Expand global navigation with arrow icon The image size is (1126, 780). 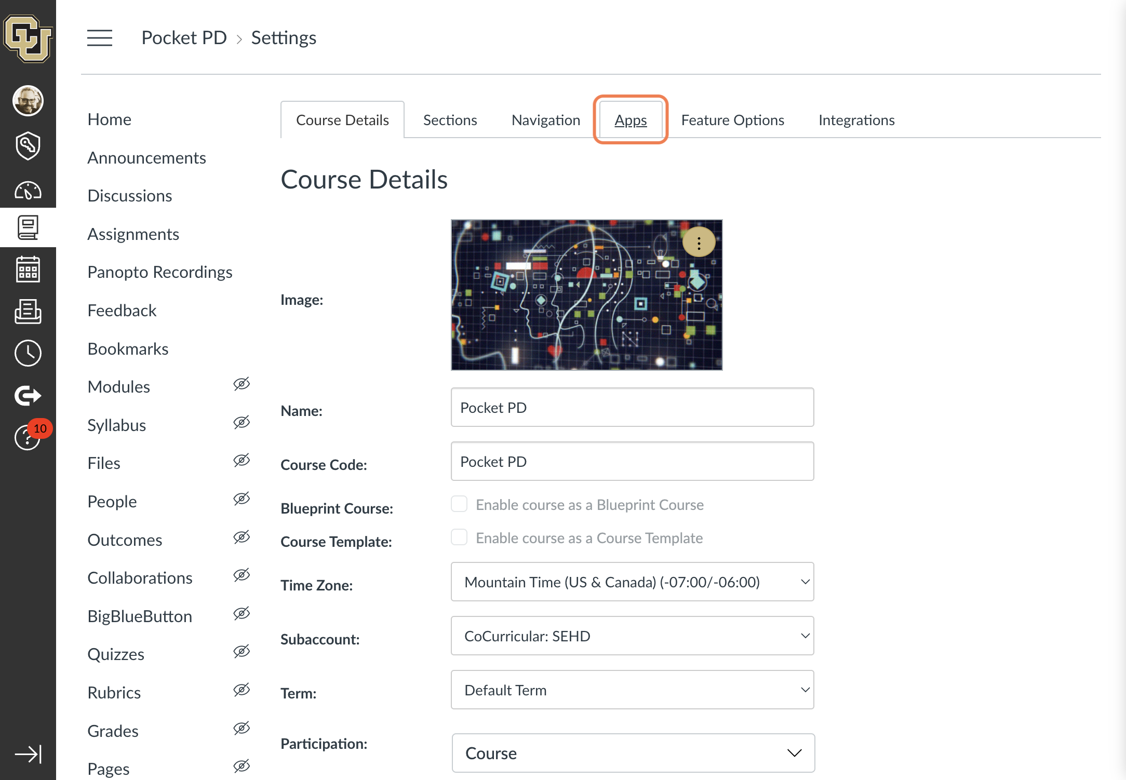28,754
